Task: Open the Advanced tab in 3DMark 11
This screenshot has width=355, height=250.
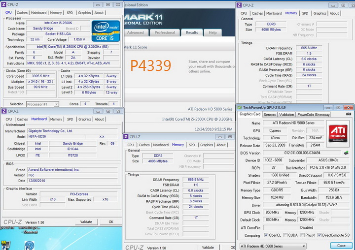Action: click(136, 32)
